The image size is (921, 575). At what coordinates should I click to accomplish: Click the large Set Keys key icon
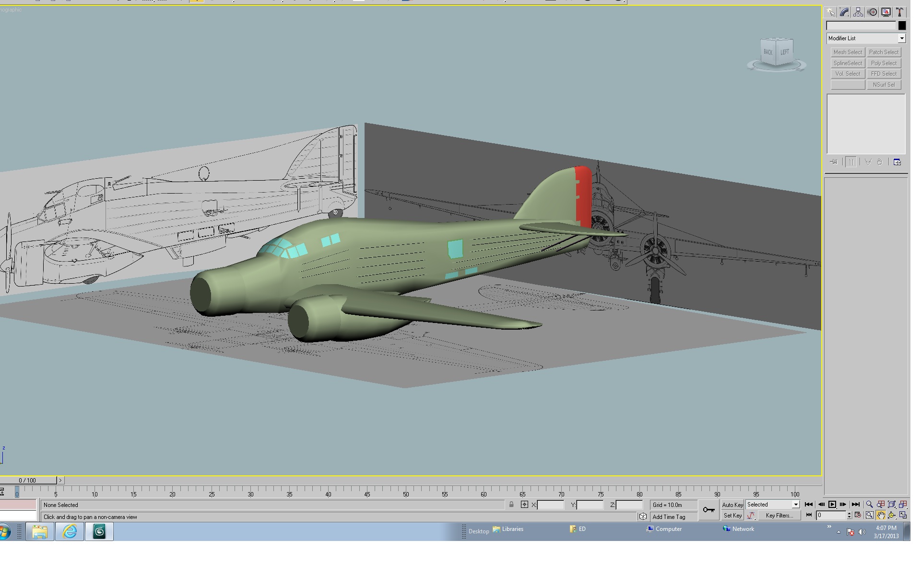click(708, 510)
